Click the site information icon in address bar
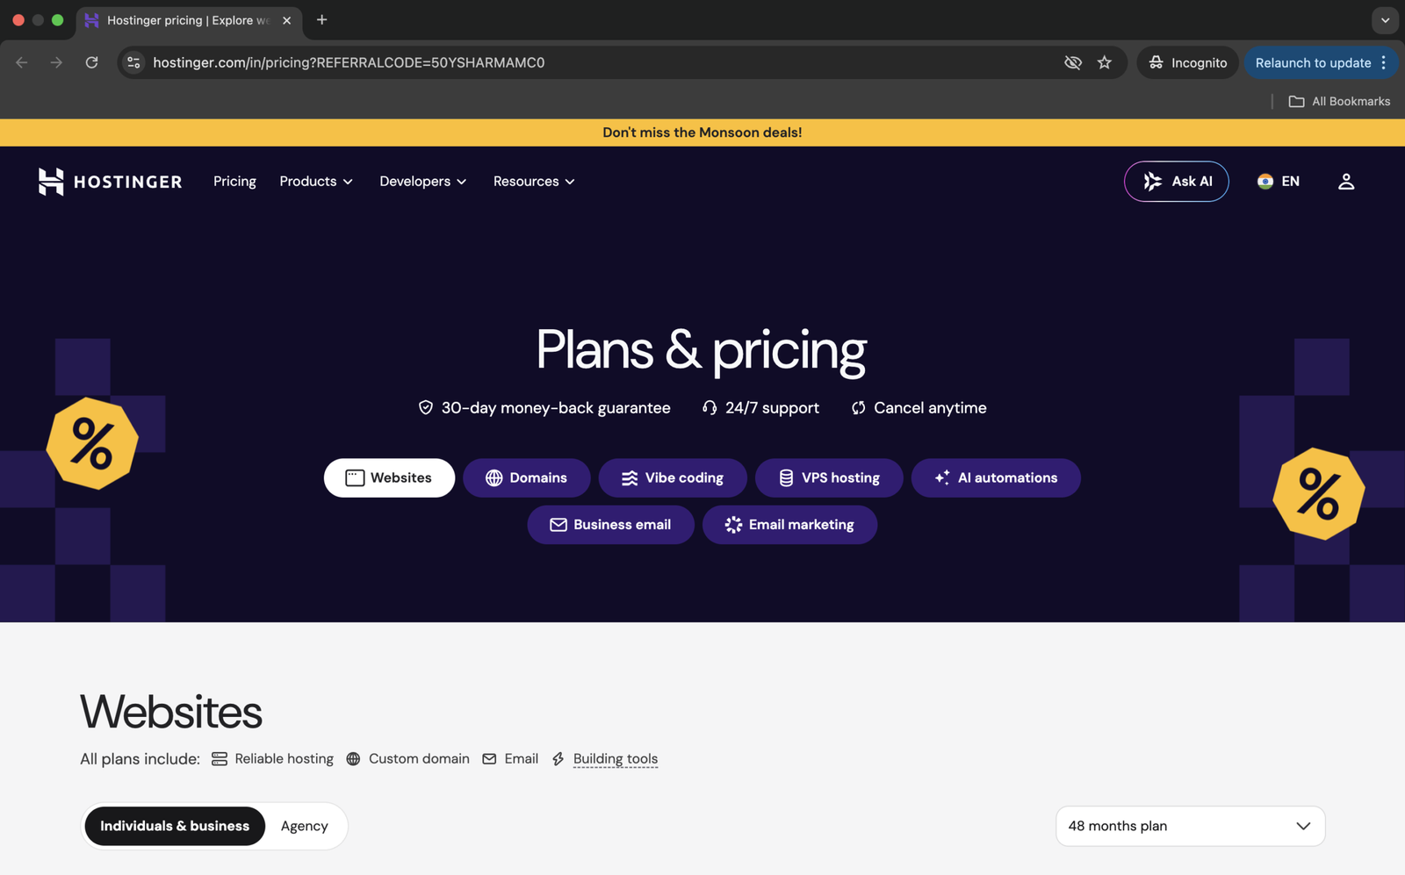This screenshot has height=875, width=1405. click(133, 62)
